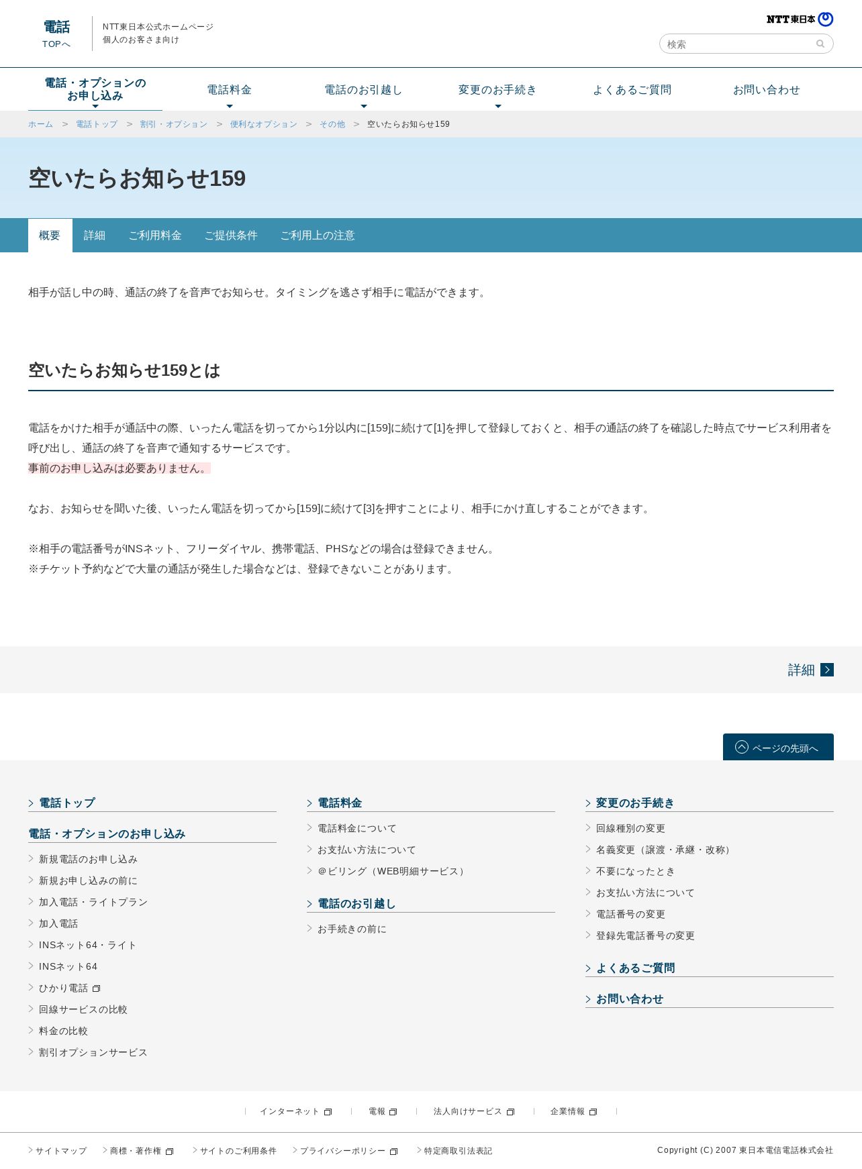Open サイトマップ bottom link
Image resolution: width=862 pixels, height=1169 pixels.
click(x=61, y=1151)
